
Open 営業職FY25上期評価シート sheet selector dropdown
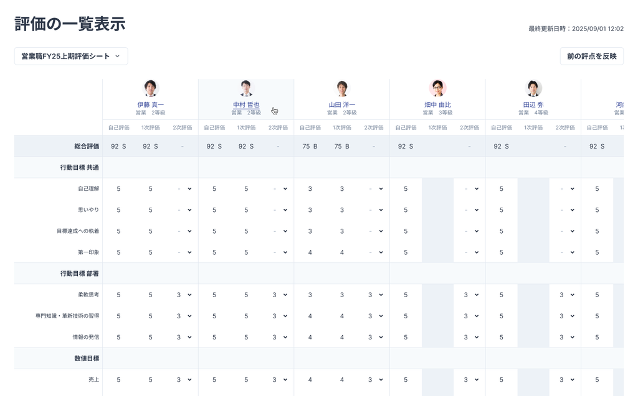pyautogui.click(x=71, y=56)
